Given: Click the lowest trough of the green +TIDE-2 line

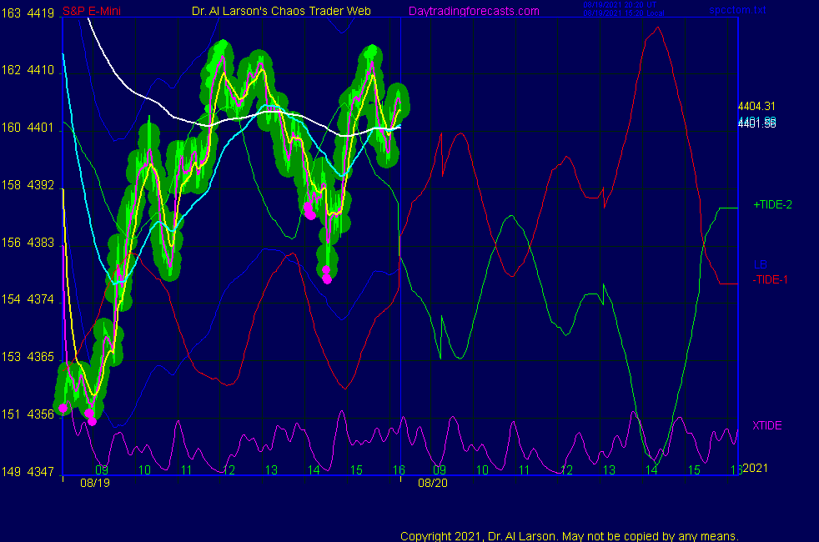Looking at the screenshot, I should point(656,464).
